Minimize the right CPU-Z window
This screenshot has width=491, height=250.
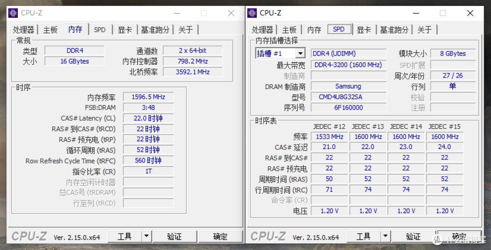[416, 13]
